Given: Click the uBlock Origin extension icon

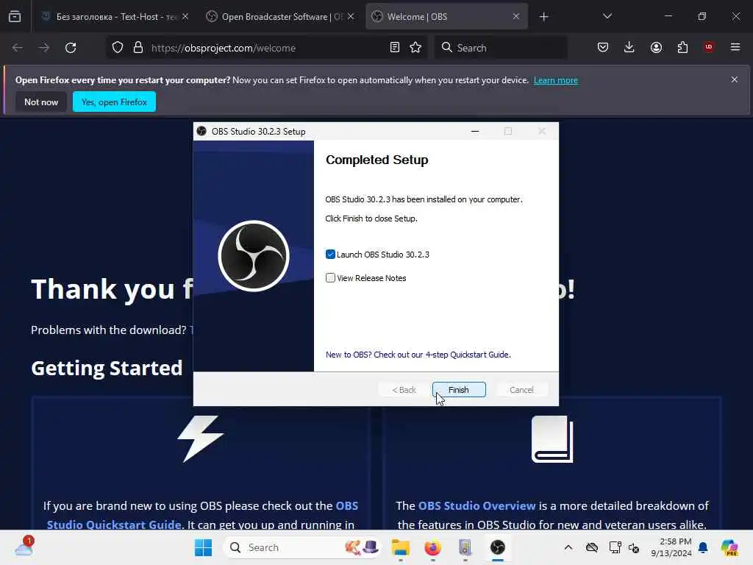Looking at the screenshot, I should (709, 47).
